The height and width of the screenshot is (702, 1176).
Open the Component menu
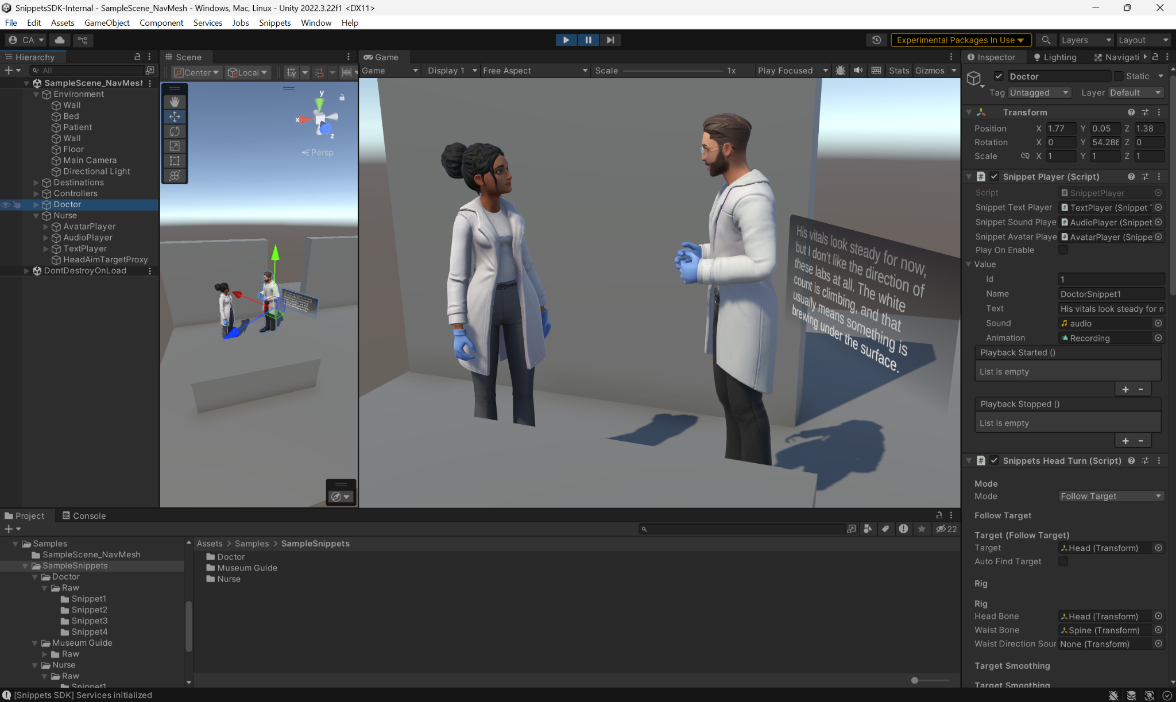click(161, 23)
